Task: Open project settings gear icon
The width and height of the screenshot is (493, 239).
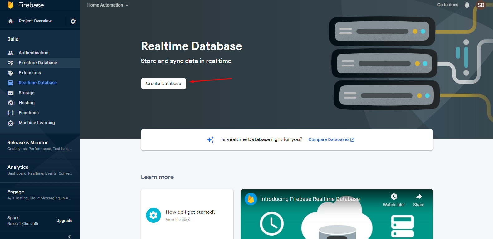Action: 73,21
